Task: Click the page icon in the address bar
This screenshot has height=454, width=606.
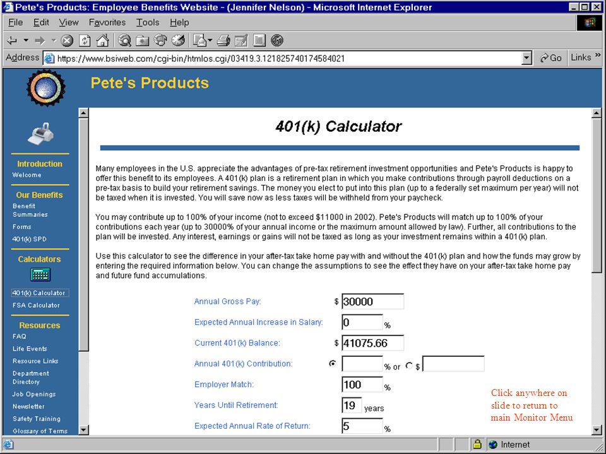Action: 49,59
